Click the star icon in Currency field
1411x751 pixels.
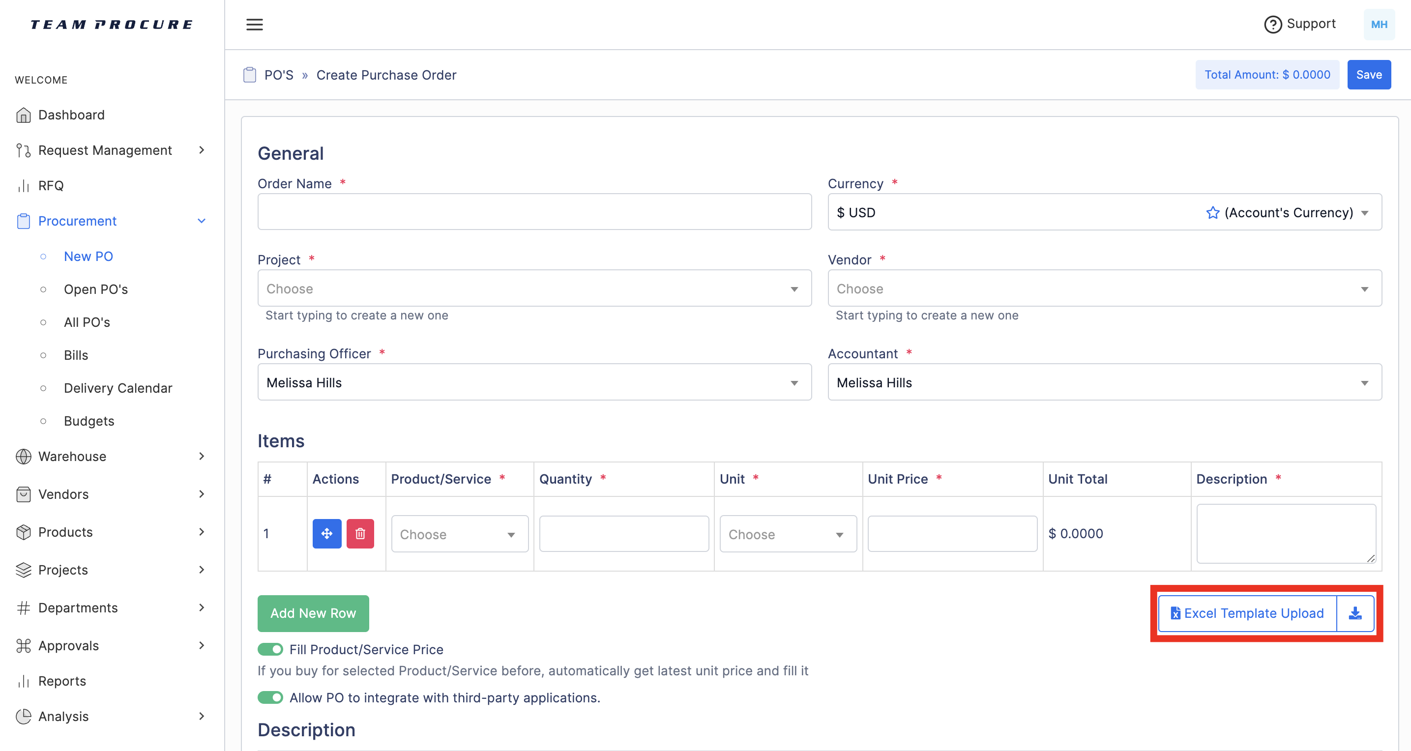click(x=1213, y=212)
